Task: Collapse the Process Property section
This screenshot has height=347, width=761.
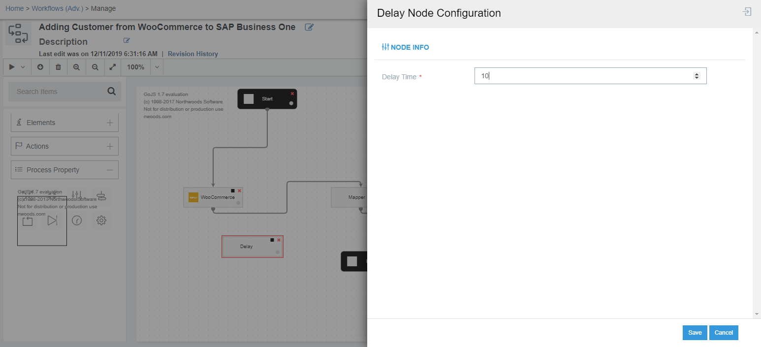Action: coord(110,170)
